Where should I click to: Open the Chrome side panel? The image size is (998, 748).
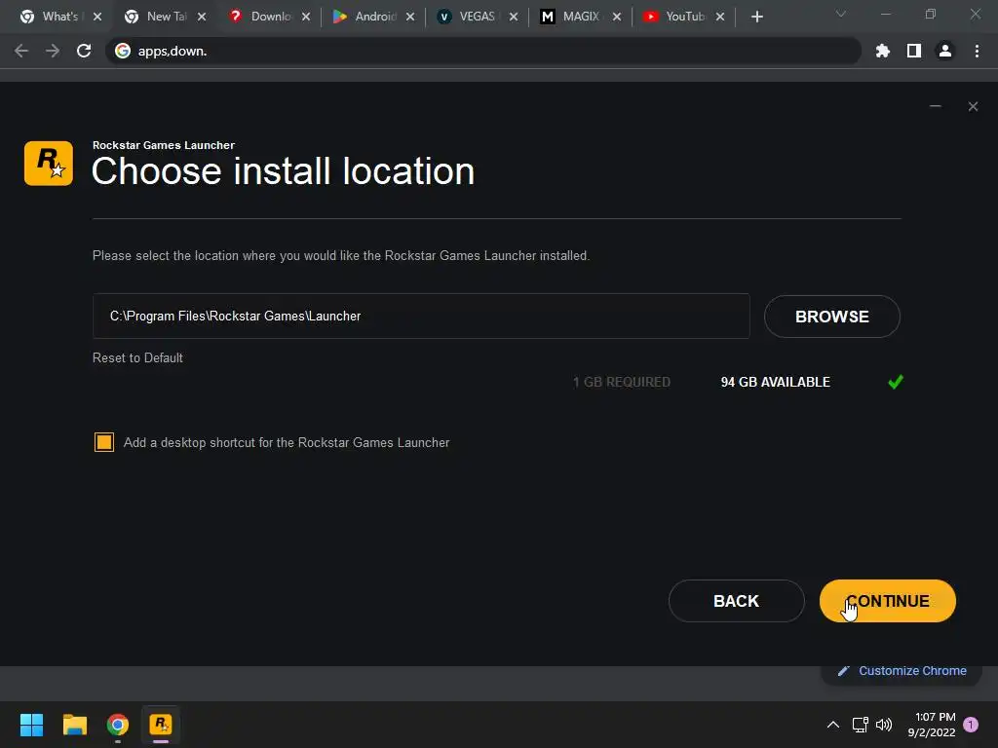[914, 51]
